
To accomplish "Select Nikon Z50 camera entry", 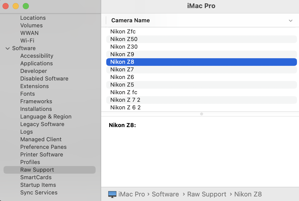I will [x=124, y=39].
